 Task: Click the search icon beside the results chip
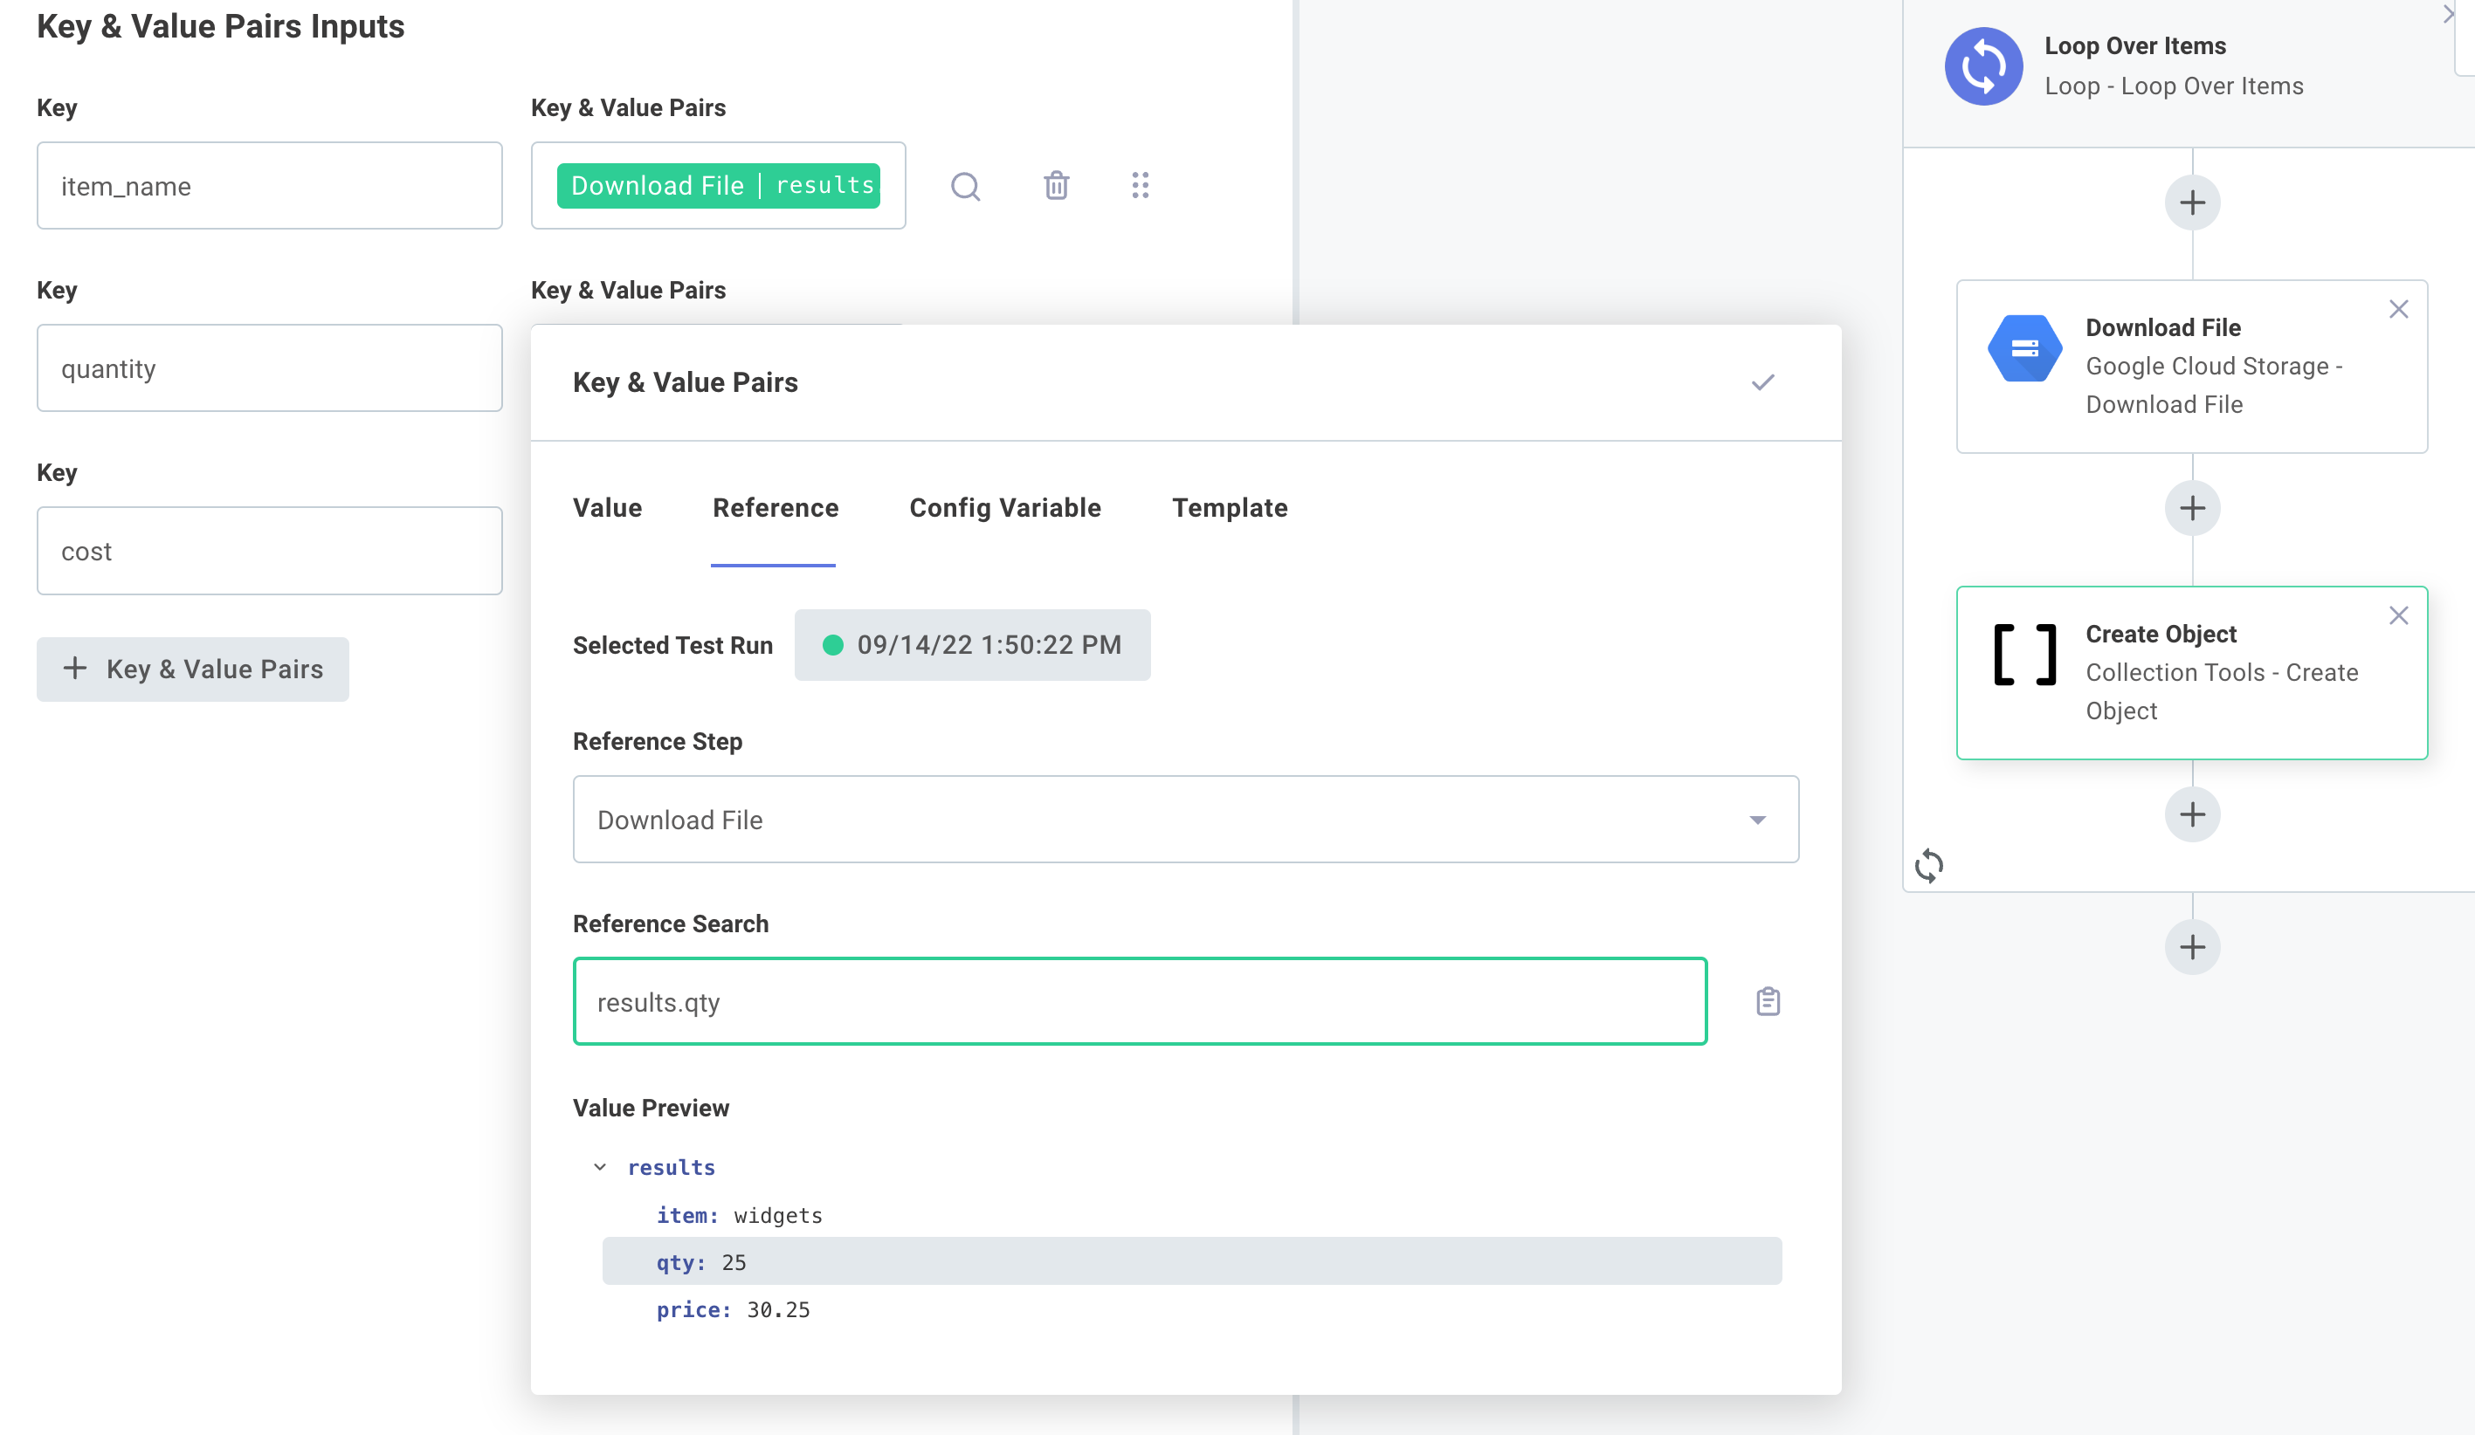pos(967,186)
